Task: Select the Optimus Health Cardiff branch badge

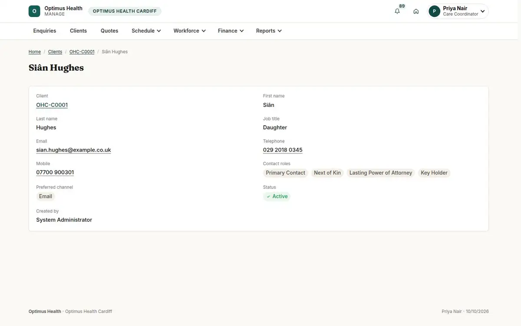Action: coord(125,11)
